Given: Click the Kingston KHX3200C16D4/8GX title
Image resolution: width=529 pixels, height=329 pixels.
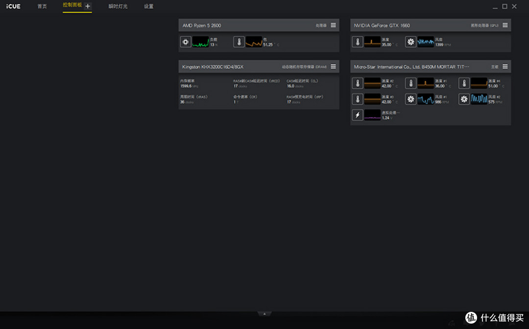Looking at the screenshot, I should (213, 67).
